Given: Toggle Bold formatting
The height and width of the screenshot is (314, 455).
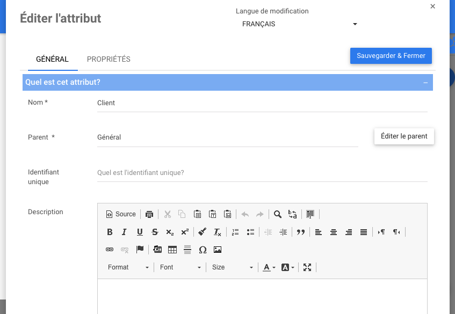Looking at the screenshot, I should pos(110,232).
